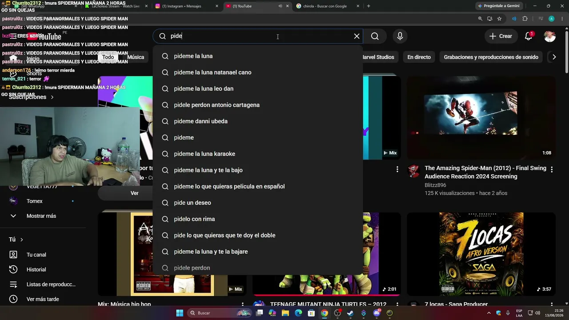Image resolution: width=569 pixels, height=320 pixels.
Task: Open options menu for the 7 locas video
Action: pyautogui.click(x=552, y=305)
